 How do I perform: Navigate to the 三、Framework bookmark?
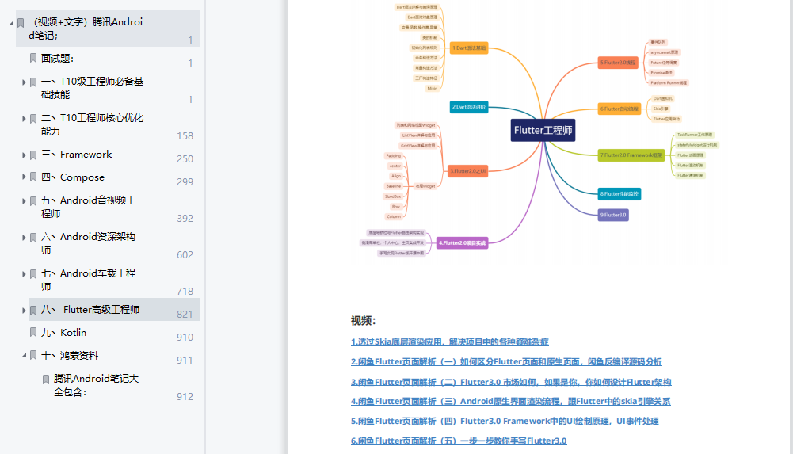(76, 155)
